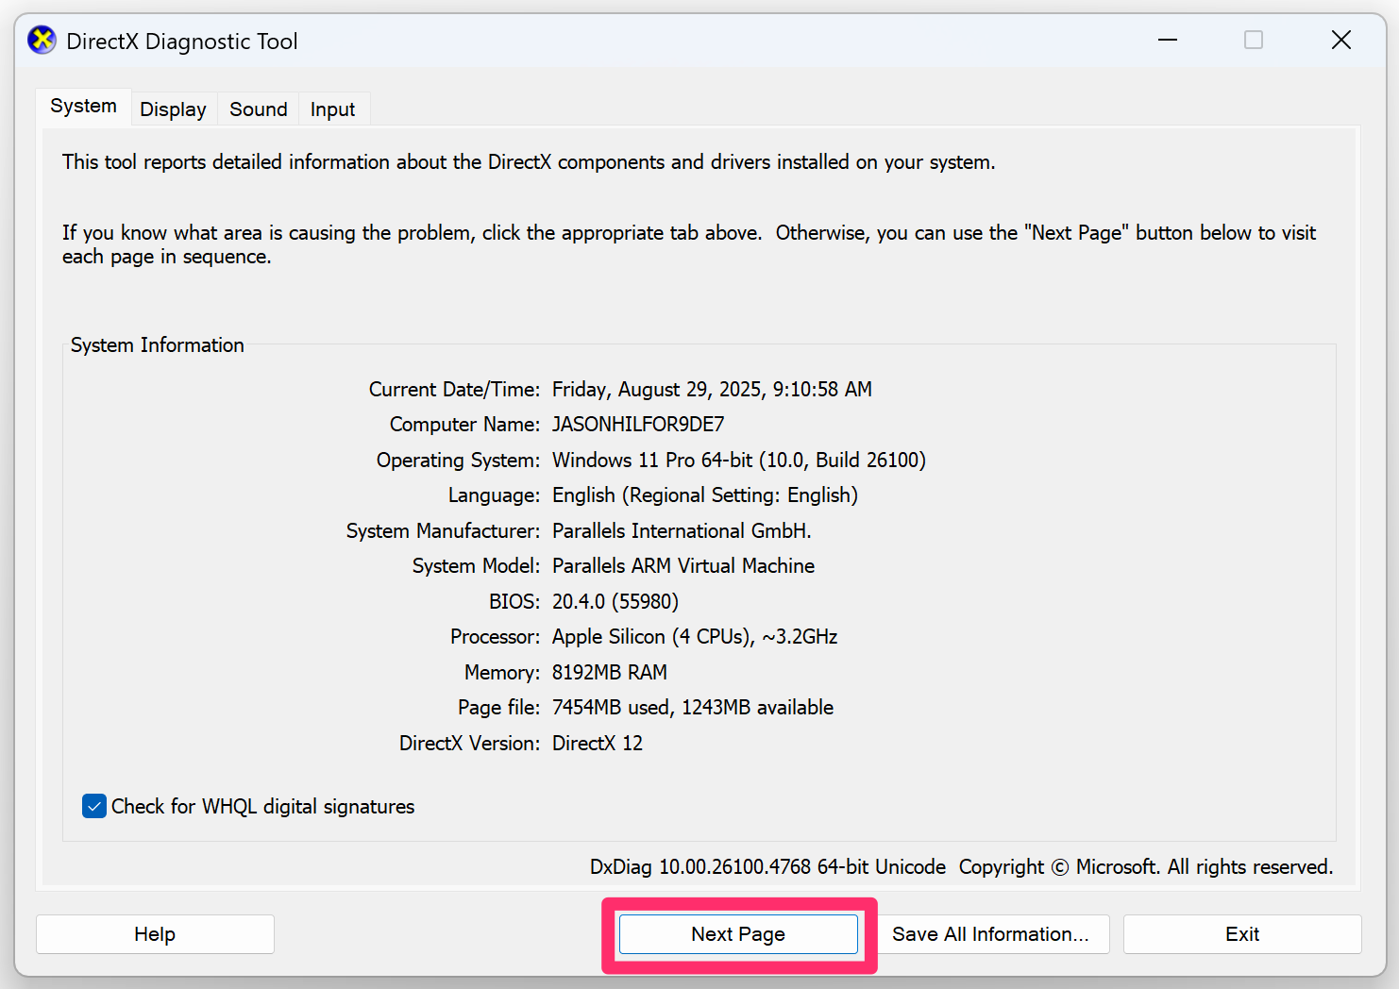
Task: Open the Sound tab
Action: pos(258,109)
